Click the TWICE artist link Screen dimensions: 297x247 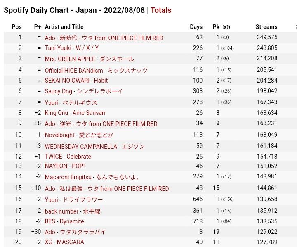tap(54, 157)
